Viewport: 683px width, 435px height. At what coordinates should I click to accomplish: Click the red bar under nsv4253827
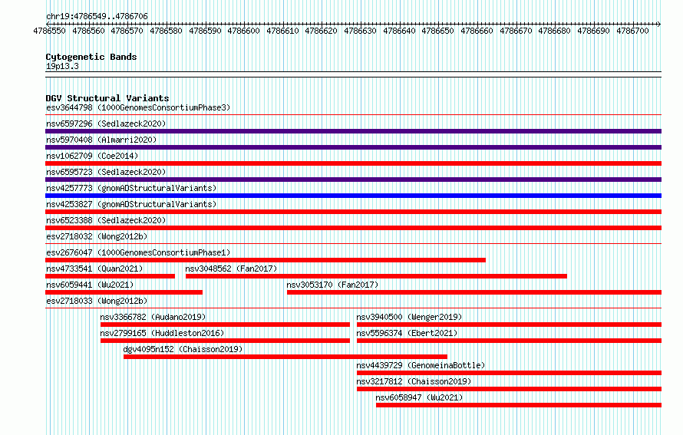click(353, 212)
